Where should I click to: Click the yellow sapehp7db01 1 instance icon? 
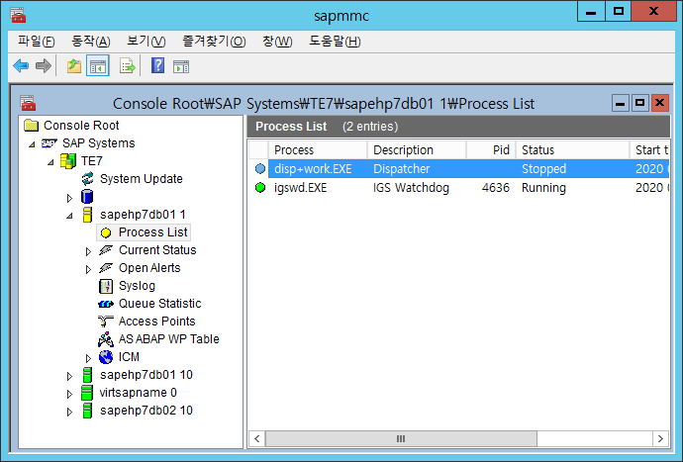tap(87, 215)
